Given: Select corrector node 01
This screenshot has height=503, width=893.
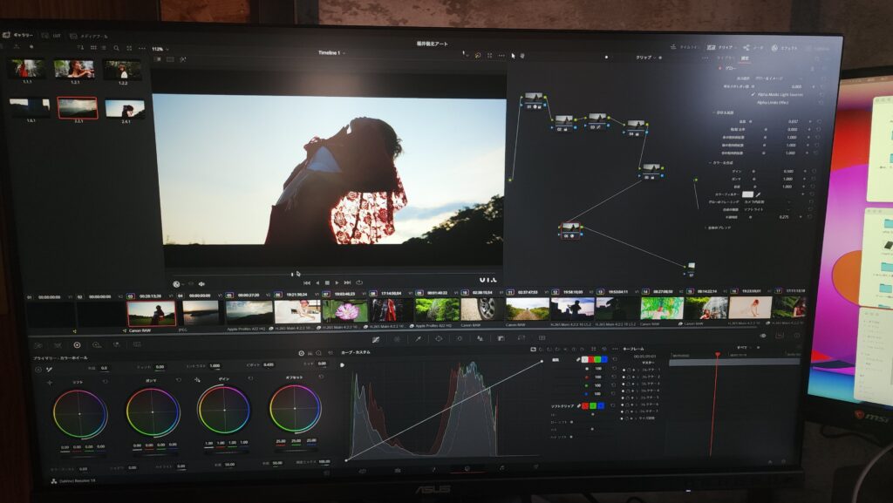Looking at the screenshot, I should [x=534, y=101].
